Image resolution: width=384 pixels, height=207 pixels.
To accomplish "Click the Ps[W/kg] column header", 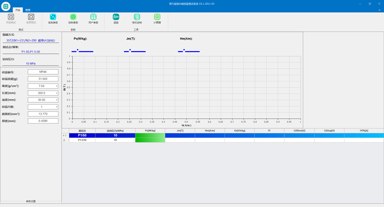I will [150, 131].
